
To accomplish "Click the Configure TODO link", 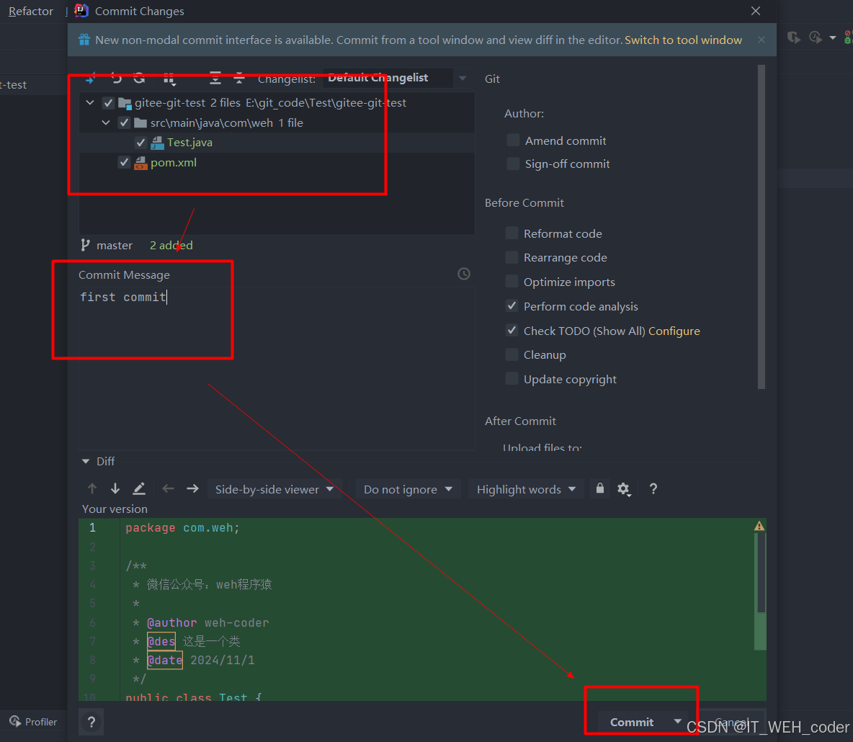I will pyautogui.click(x=674, y=331).
